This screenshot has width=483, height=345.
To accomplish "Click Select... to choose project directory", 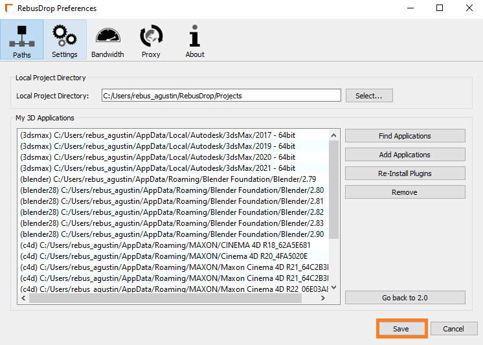I will (x=369, y=96).
